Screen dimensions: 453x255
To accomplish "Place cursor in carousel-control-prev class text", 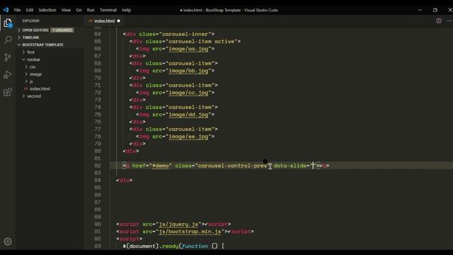I will [x=232, y=166].
